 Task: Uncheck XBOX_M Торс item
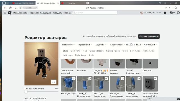pyautogui.click(x=73, y=79)
